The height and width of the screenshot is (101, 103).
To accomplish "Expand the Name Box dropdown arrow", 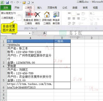I will pos(30,33).
